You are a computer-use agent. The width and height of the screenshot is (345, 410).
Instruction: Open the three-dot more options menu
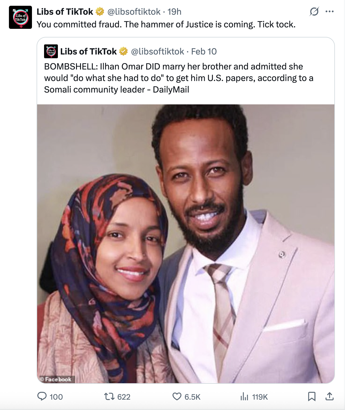(329, 12)
